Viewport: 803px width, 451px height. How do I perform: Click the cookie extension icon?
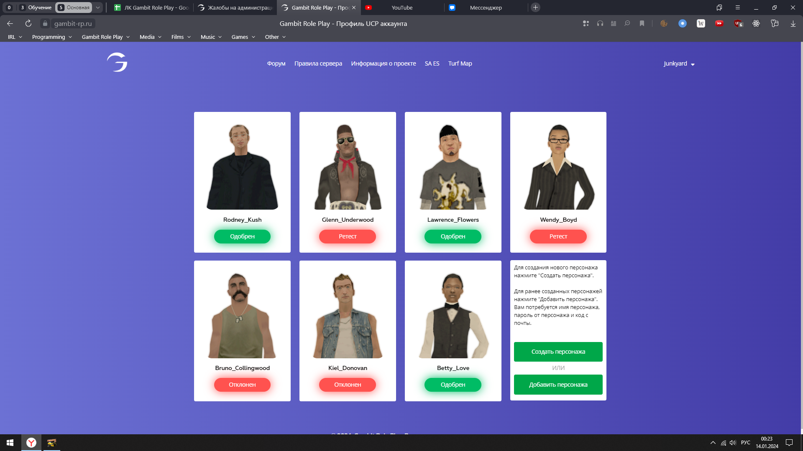664,23
